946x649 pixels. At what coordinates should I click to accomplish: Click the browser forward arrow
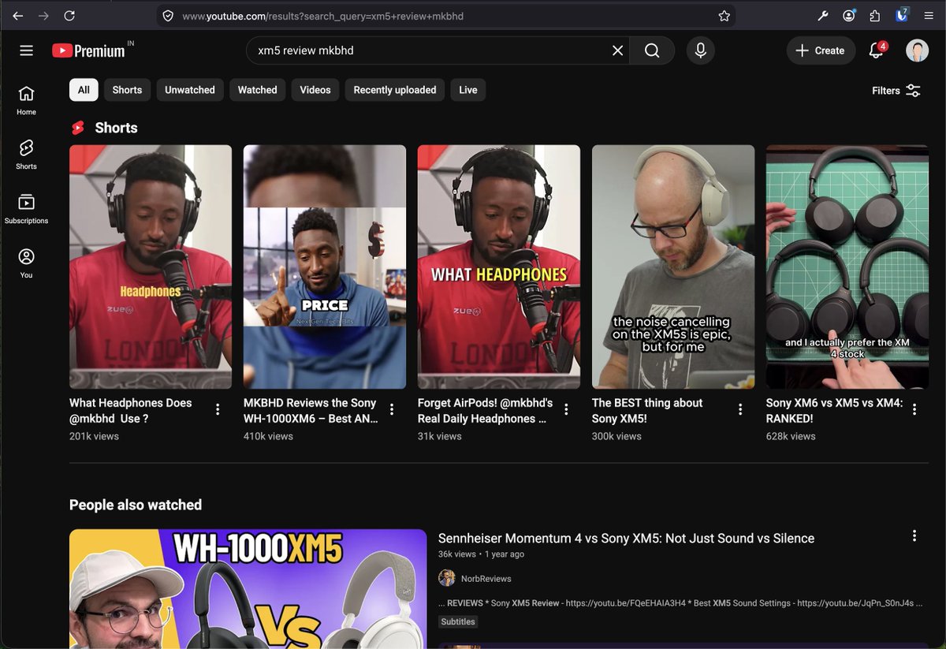(43, 16)
